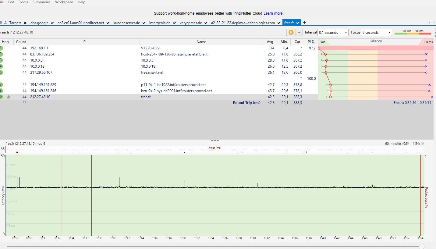Open the Focus dropdown showing 5 seconds
The image size is (436, 249).
coord(376,32)
